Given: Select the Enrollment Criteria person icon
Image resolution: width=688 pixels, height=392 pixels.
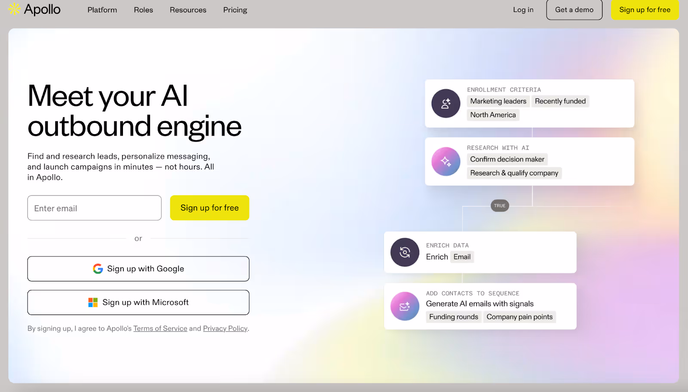Looking at the screenshot, I should tap(445, 103).
